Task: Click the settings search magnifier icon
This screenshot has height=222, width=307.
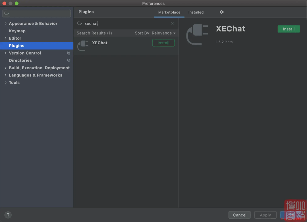Action: [7, 14]
